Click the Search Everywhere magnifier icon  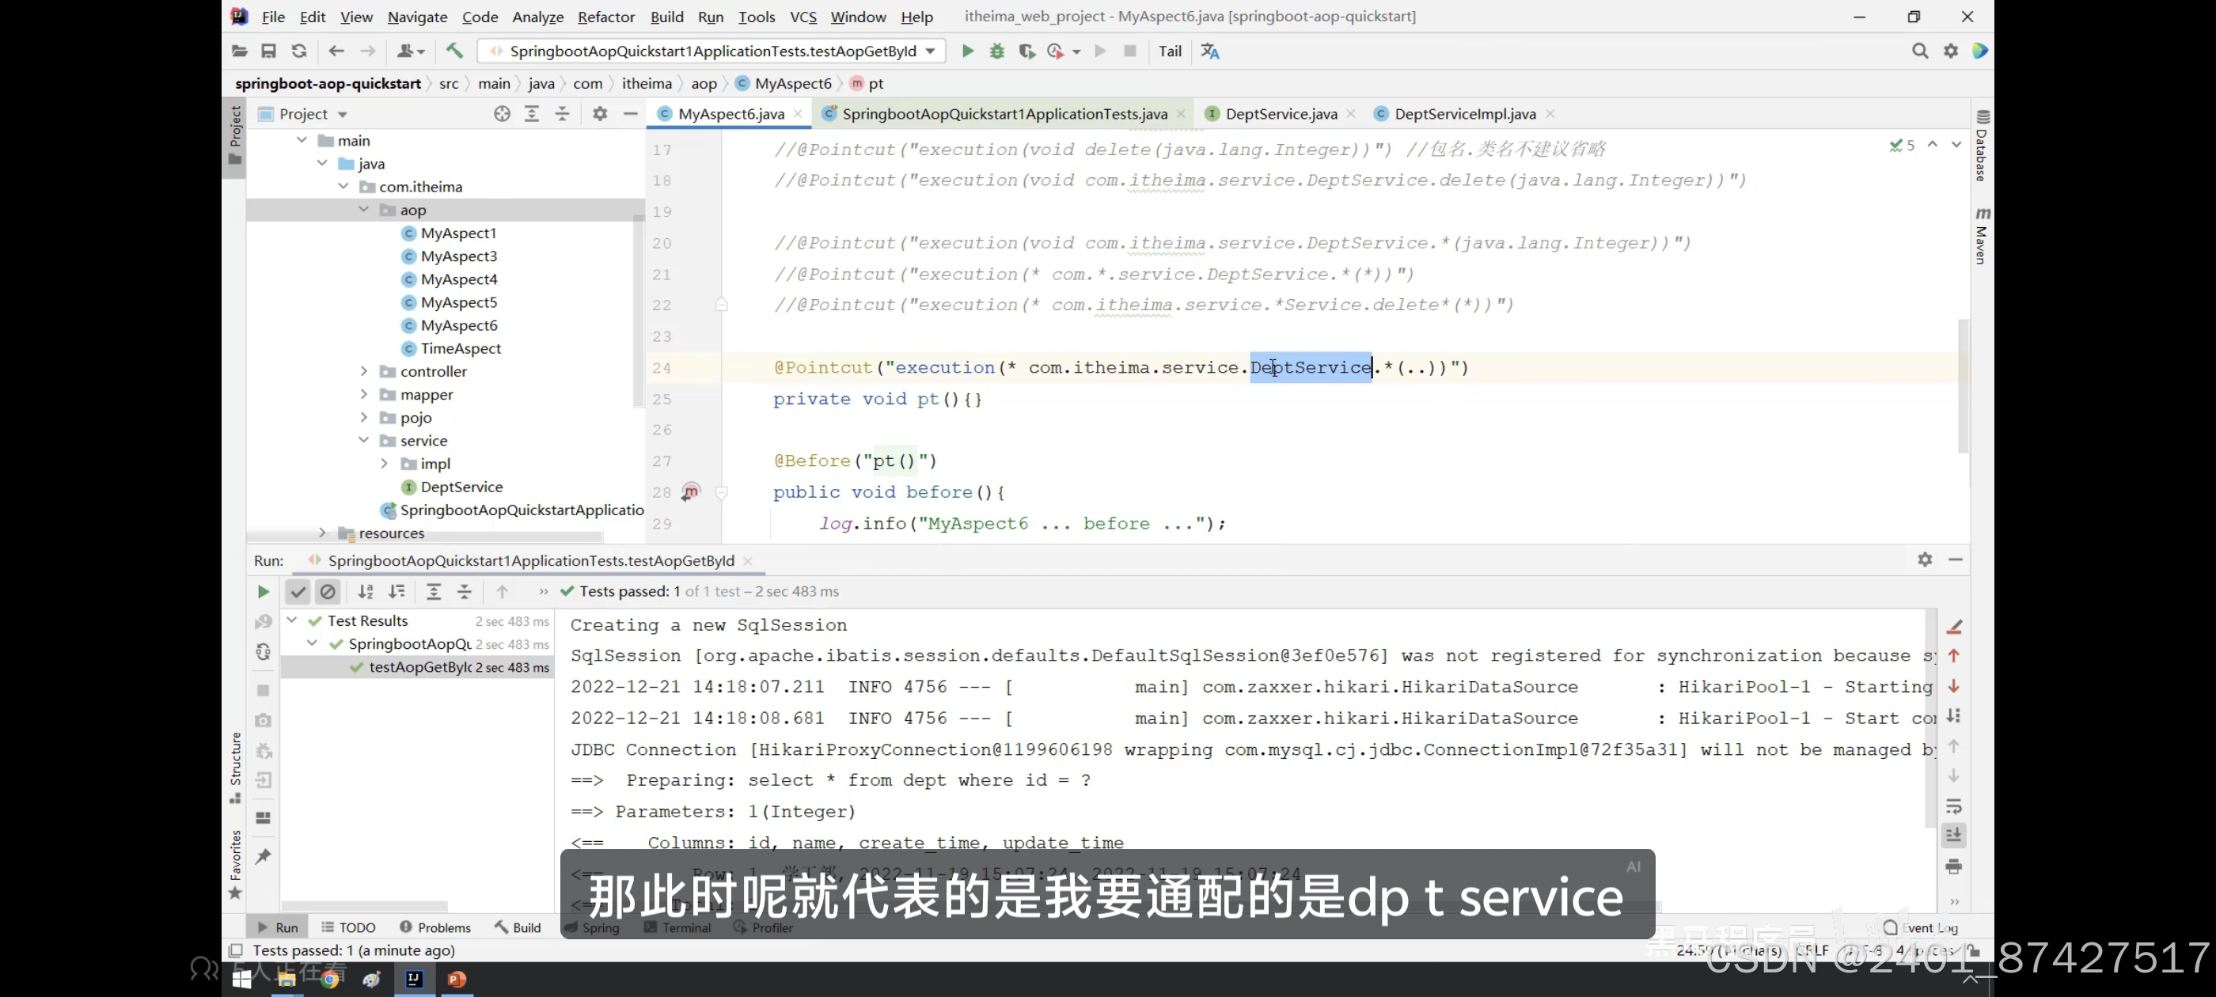1919,51
